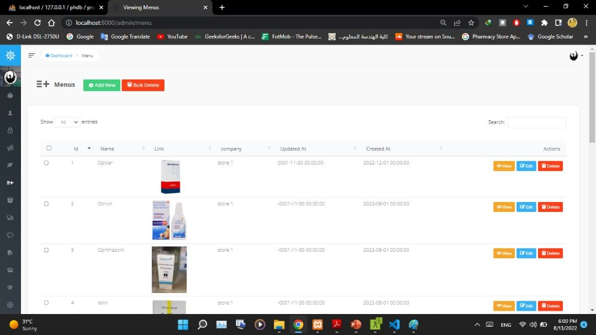Image resolution: width=596 pixels, height=335 pixels.
Task: Open Visual Studio Code from taskbar
Action: click(394, 325)
